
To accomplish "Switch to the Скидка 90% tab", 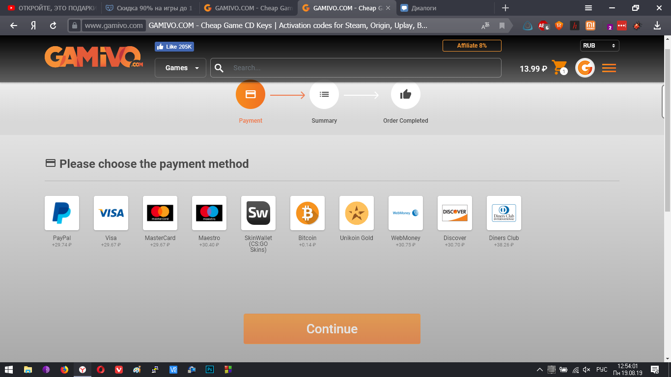I will tap(150, 8).
